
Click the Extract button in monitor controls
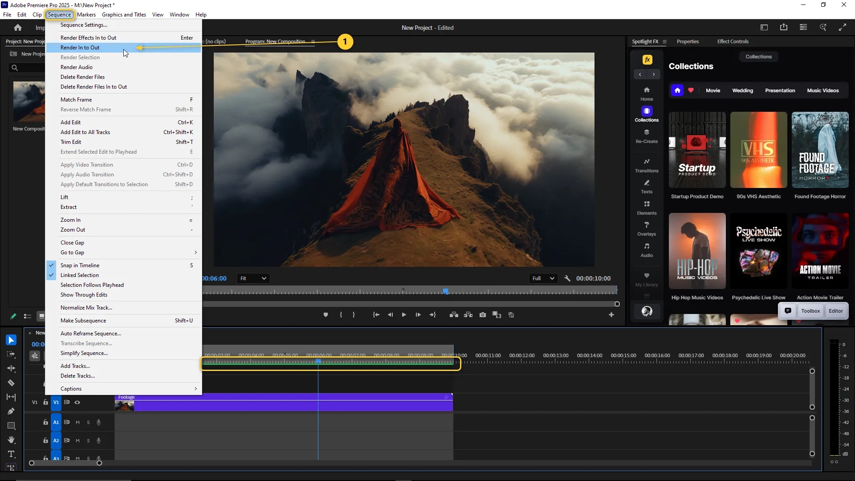point(468,315)
